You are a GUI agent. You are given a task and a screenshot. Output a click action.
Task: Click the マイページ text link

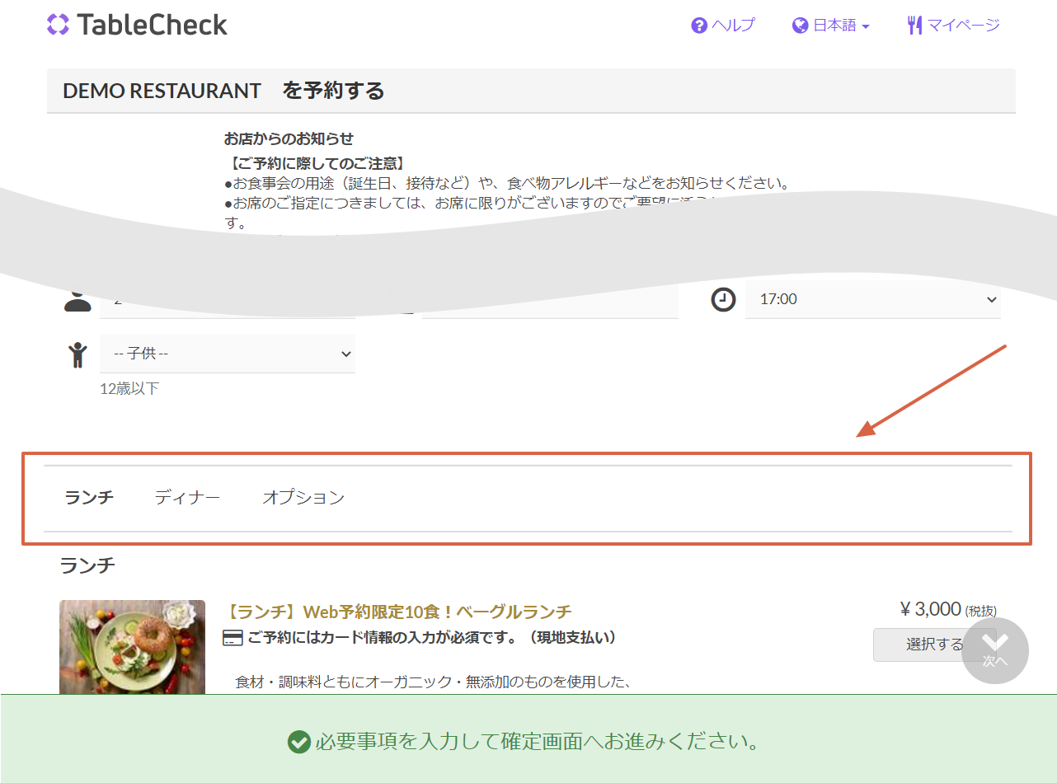click(963, 26)
